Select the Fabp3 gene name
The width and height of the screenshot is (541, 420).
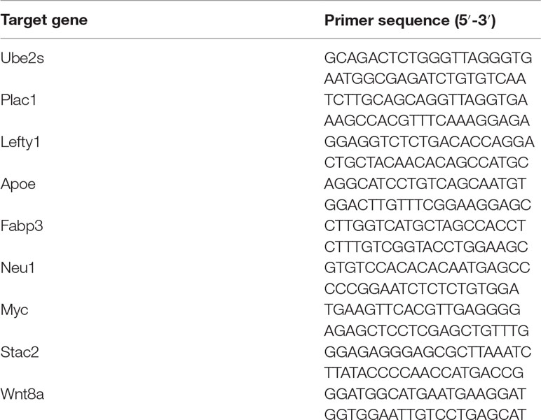[x=22, y=226]
